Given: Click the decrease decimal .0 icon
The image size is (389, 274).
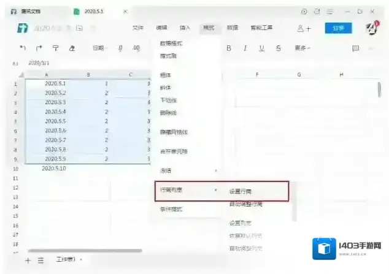Looking at the screenshot, I should 120,48.
